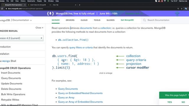Close the Insert Data into MongoDB tab

tap(50, 5)
